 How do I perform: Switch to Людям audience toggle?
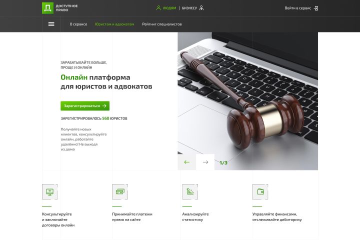[x=169, y=8]
